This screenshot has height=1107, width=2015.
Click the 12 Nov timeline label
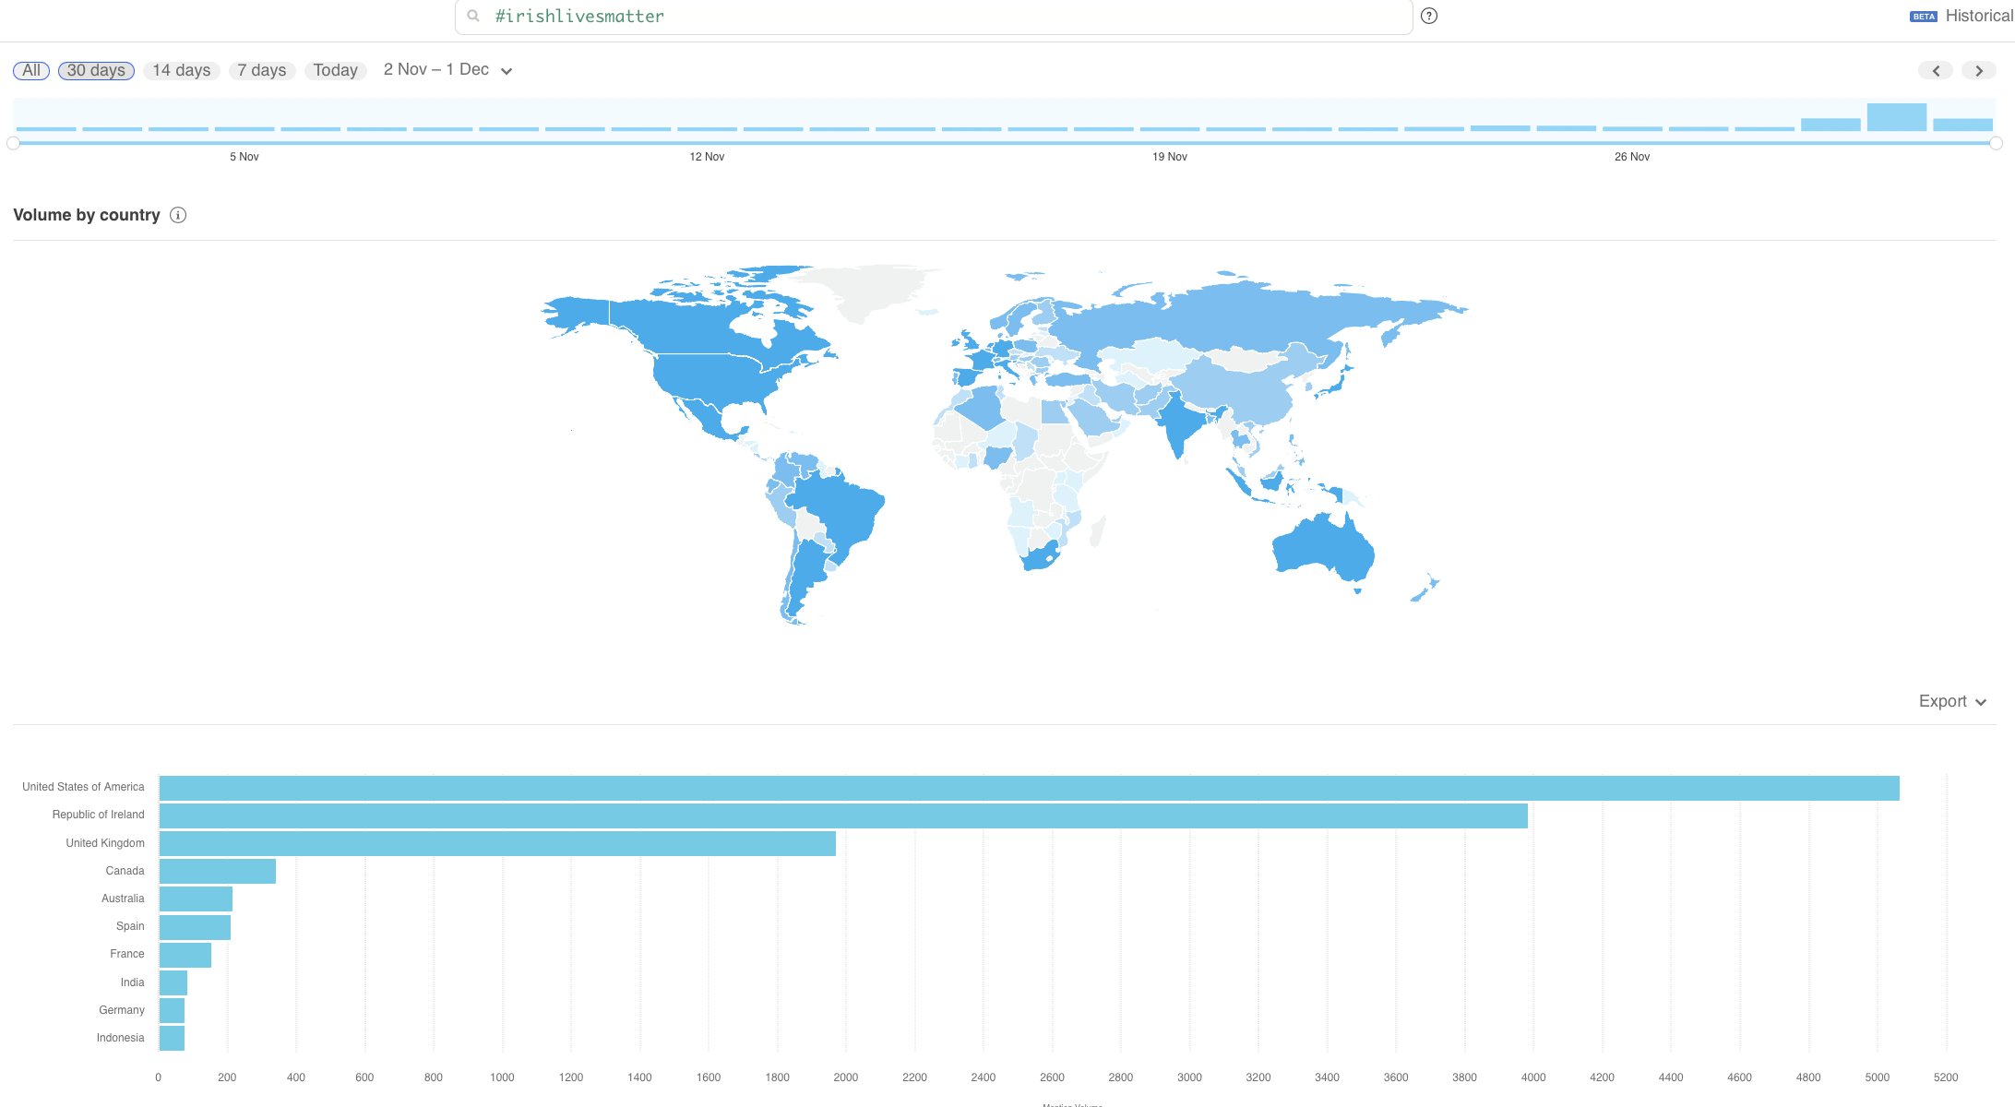707,157
